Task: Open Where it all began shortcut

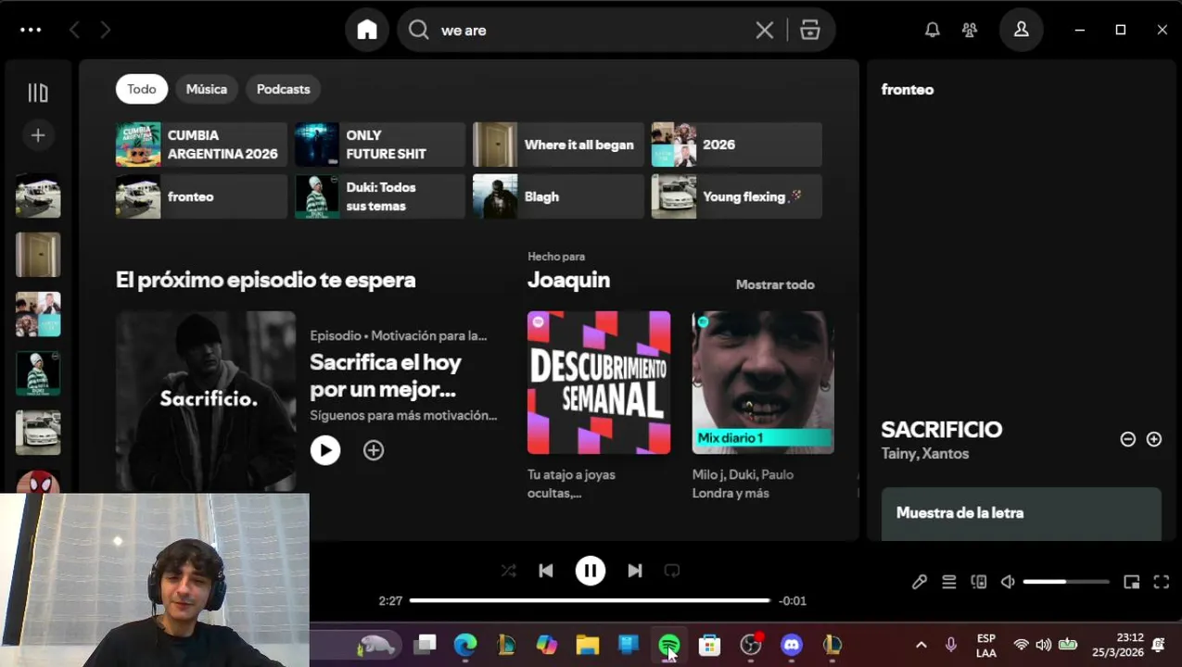Action: pos(558,145)
